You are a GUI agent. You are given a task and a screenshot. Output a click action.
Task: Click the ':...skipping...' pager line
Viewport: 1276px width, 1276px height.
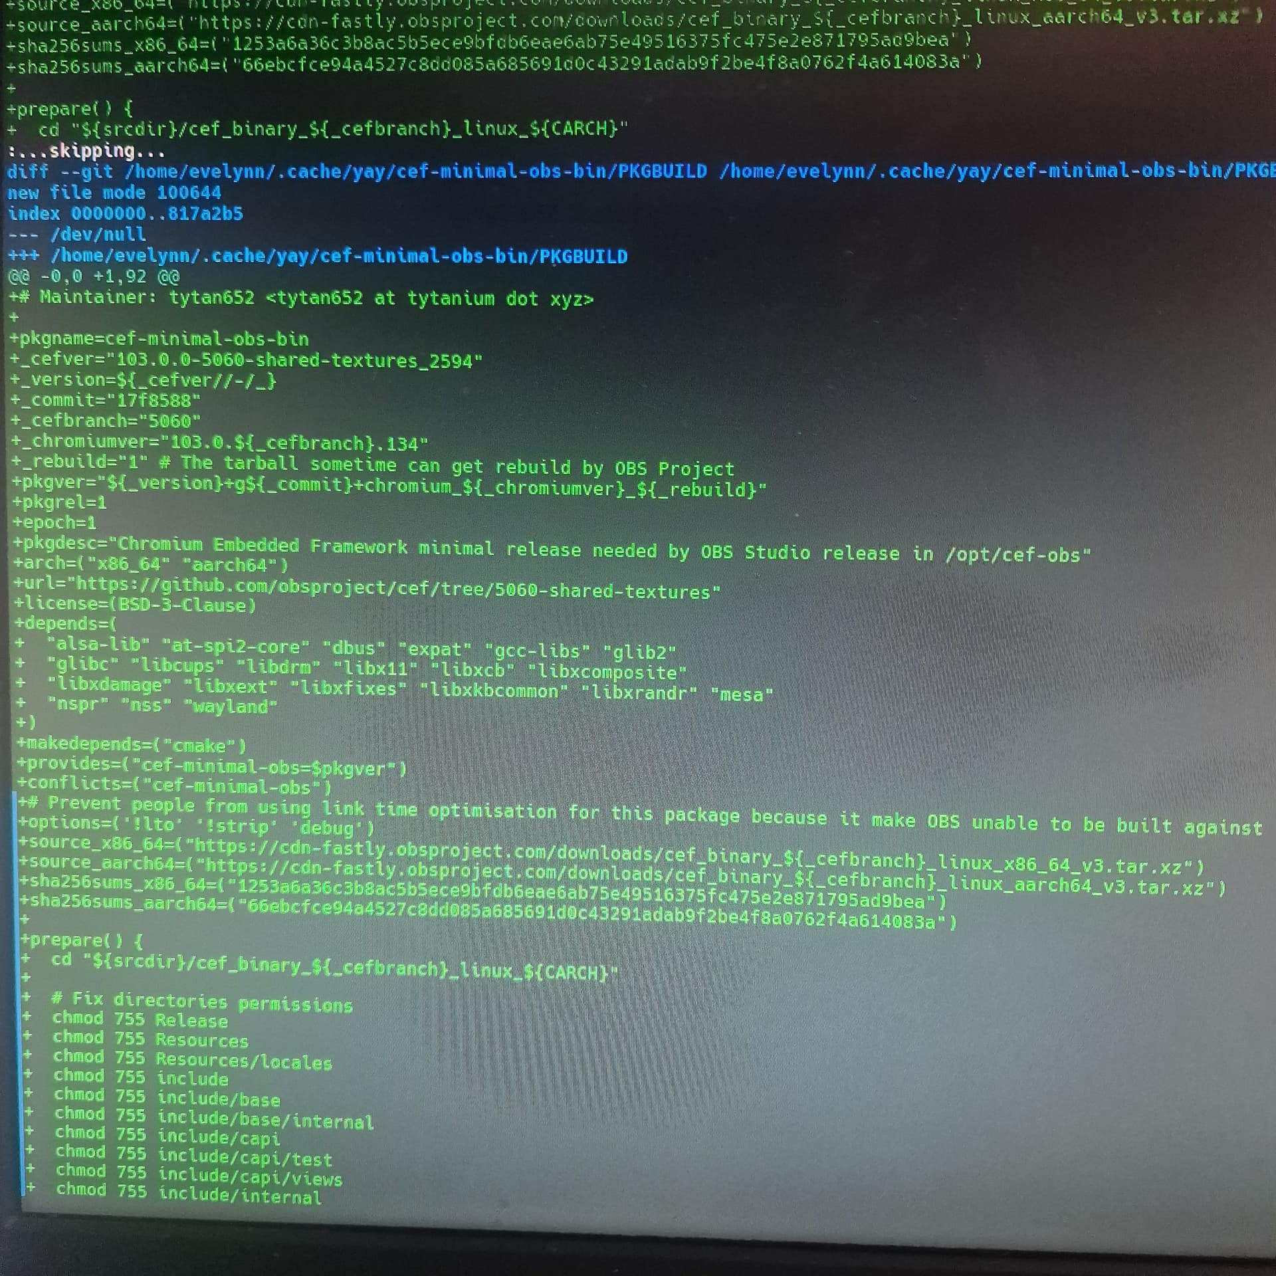click(x=86, y=152)
